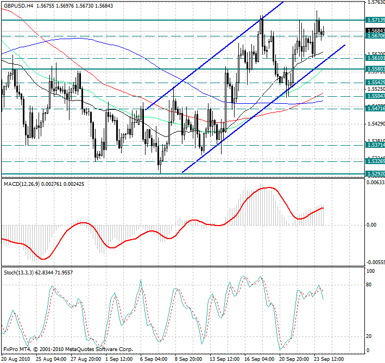
Task: Click the 1 Sep 12:00 time label
Action: tap(119, 359)
